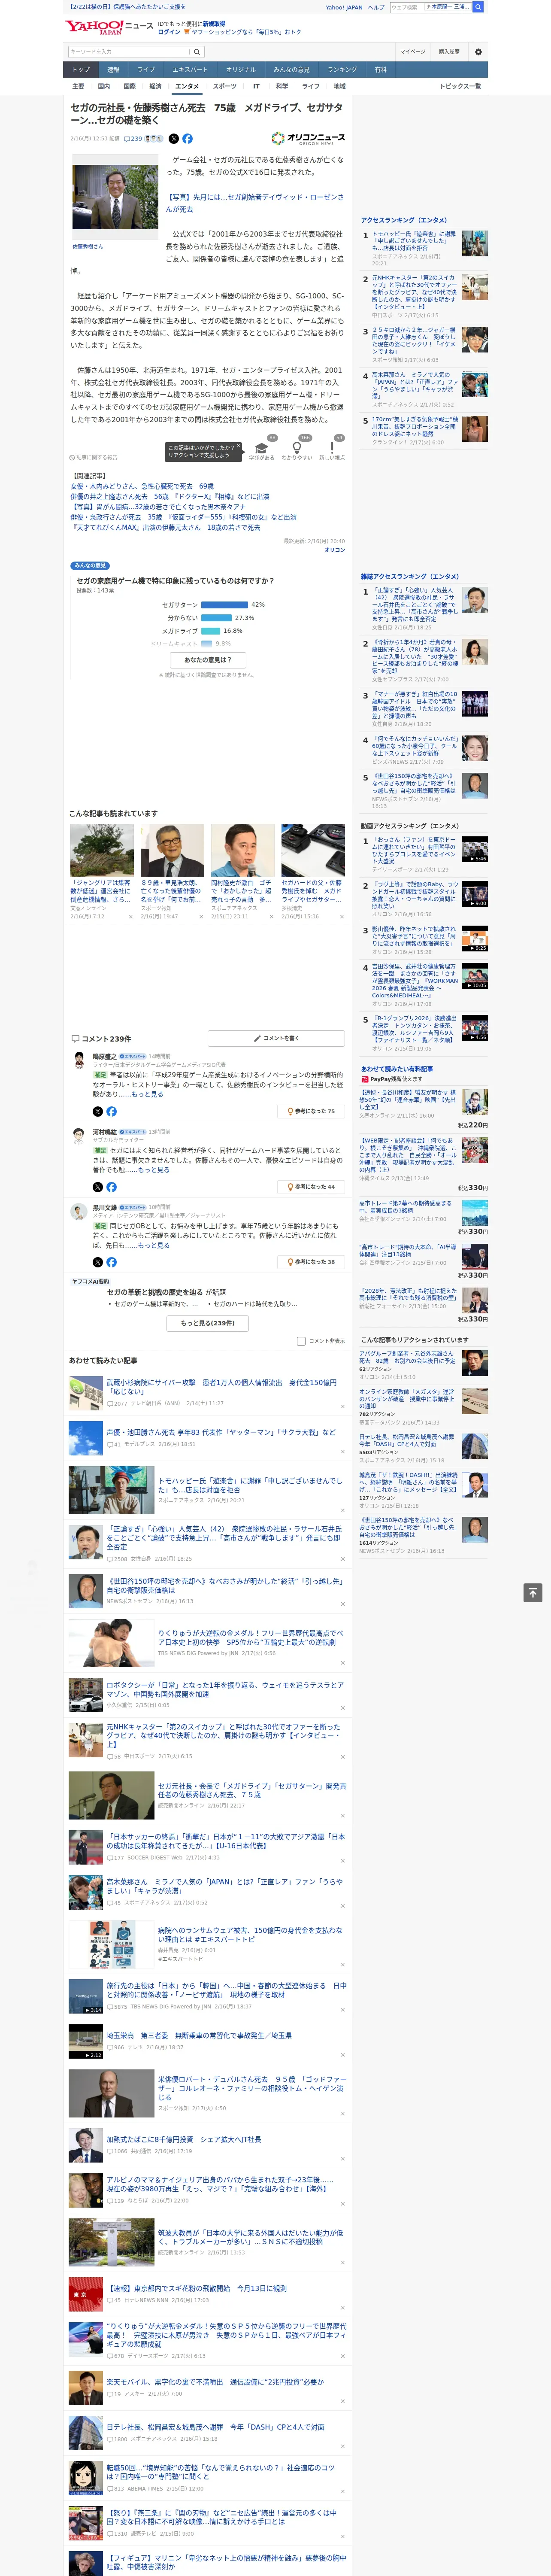Image resolution: width=551 pixels, height=2576 pixels.
Task: Open the ランキング navigation tab
Action: (342, 70)
